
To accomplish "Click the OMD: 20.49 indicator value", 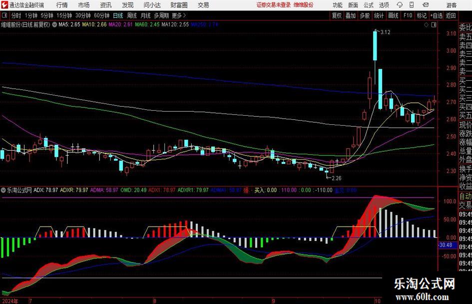I will tap(133, 190).
